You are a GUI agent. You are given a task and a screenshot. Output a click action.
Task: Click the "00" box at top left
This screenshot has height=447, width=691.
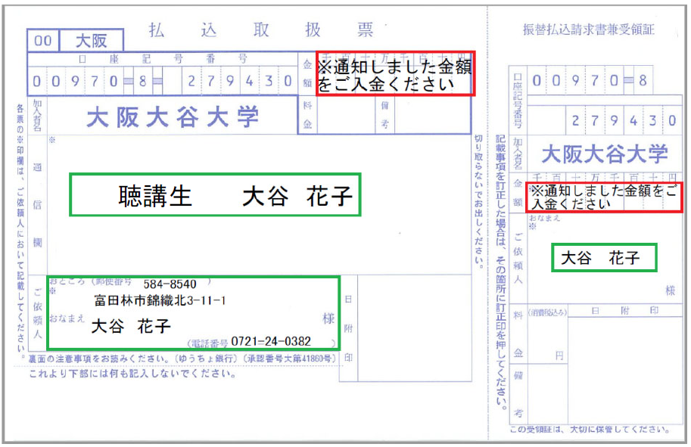(42, 40)
